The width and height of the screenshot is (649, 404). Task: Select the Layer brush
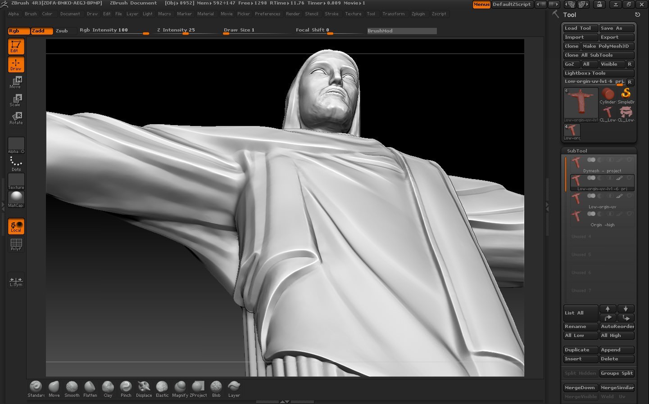click(x=234, y=389)
